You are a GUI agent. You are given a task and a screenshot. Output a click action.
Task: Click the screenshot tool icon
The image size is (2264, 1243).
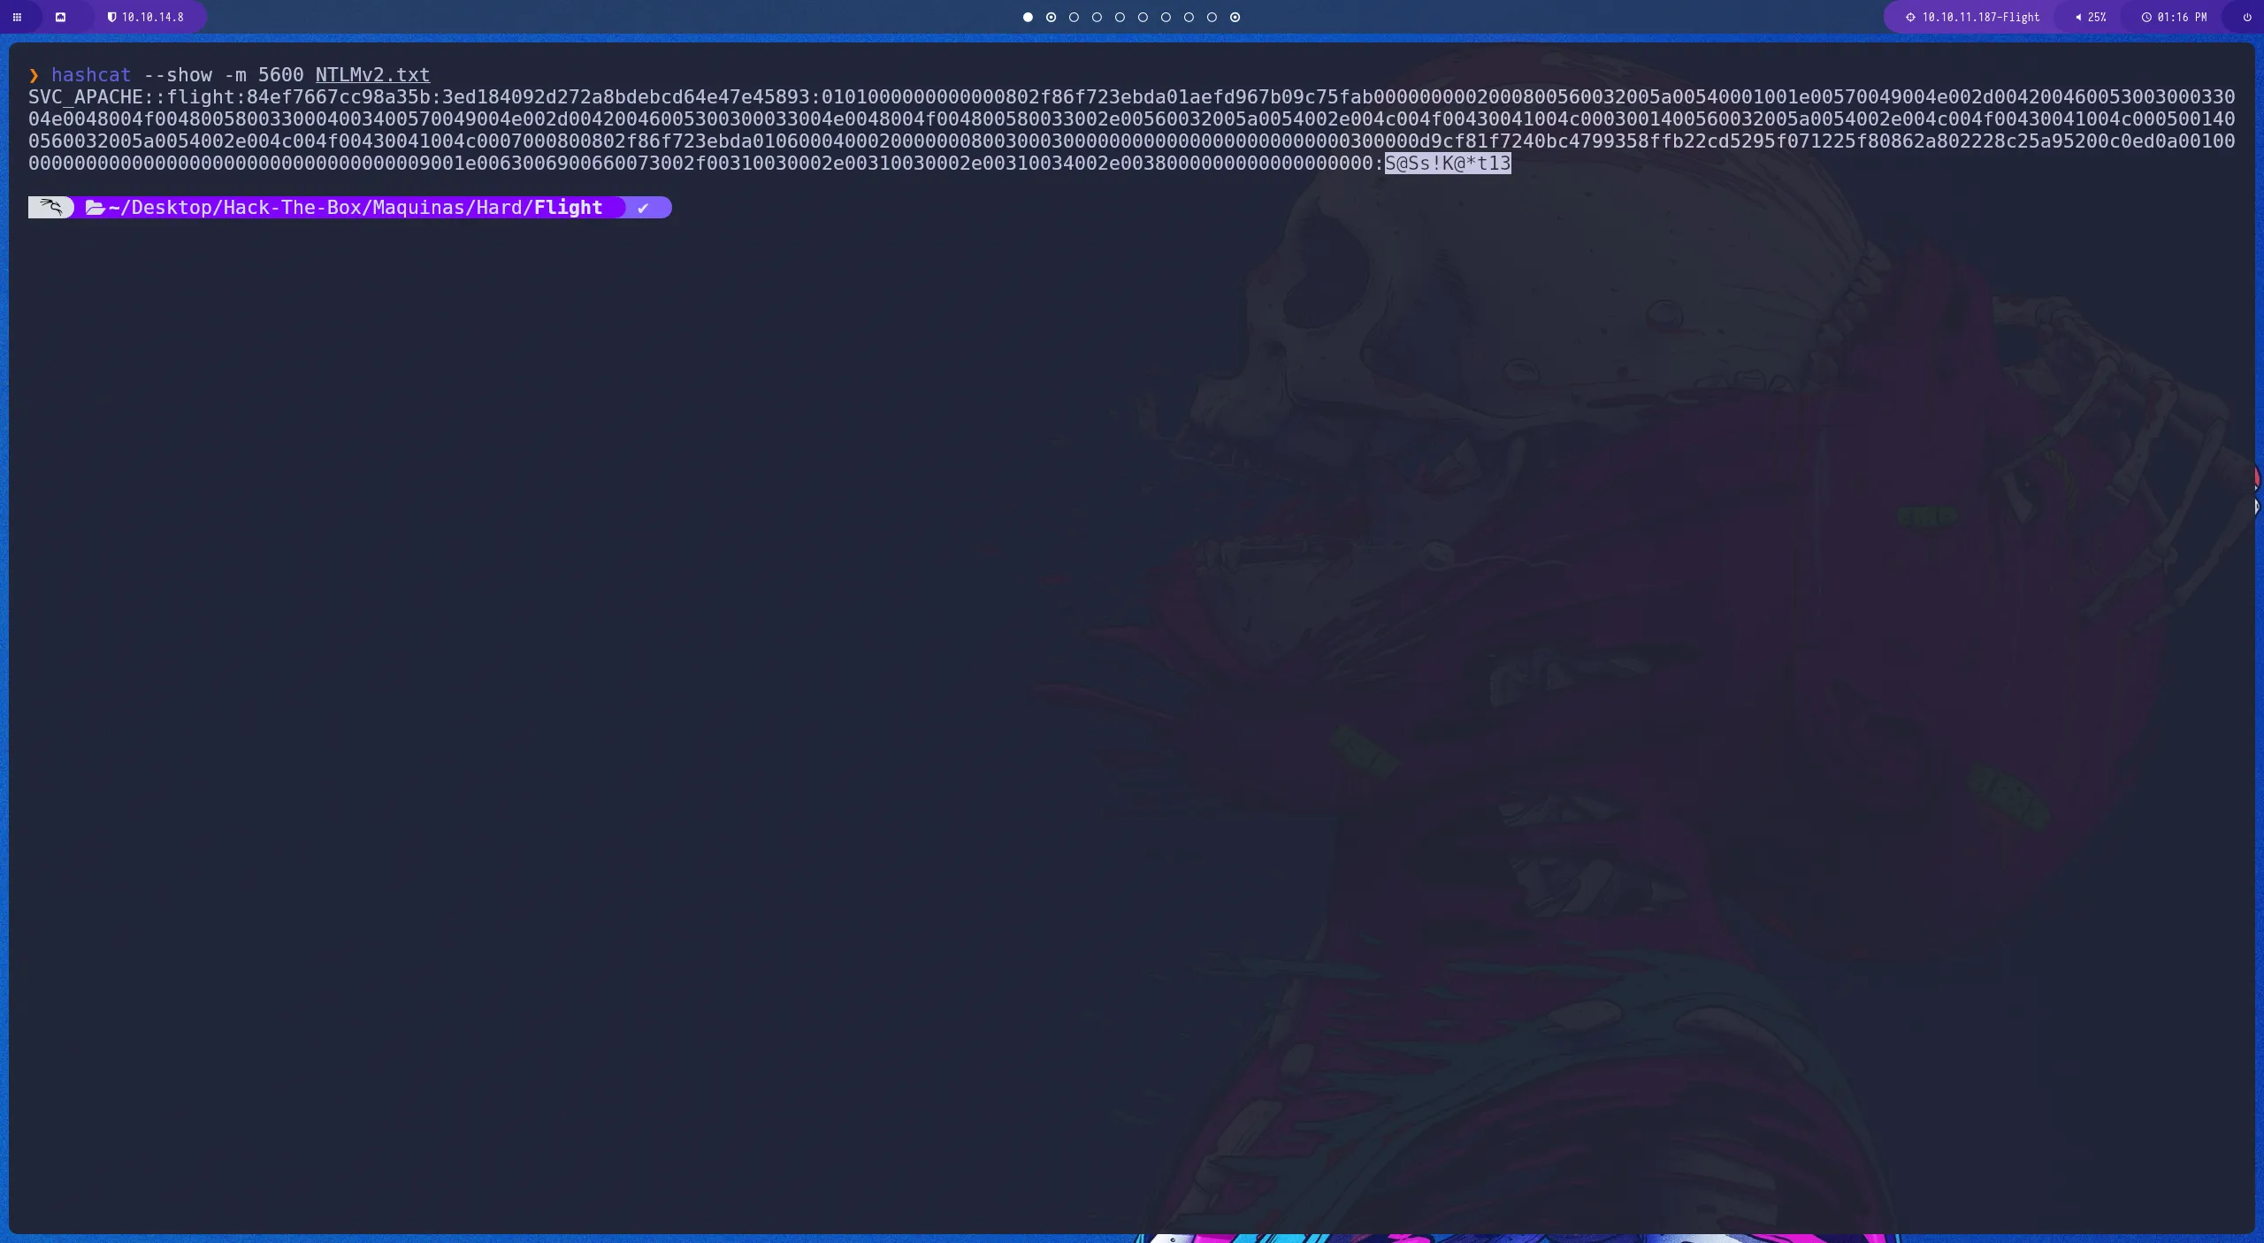click(x=61, y=17)
